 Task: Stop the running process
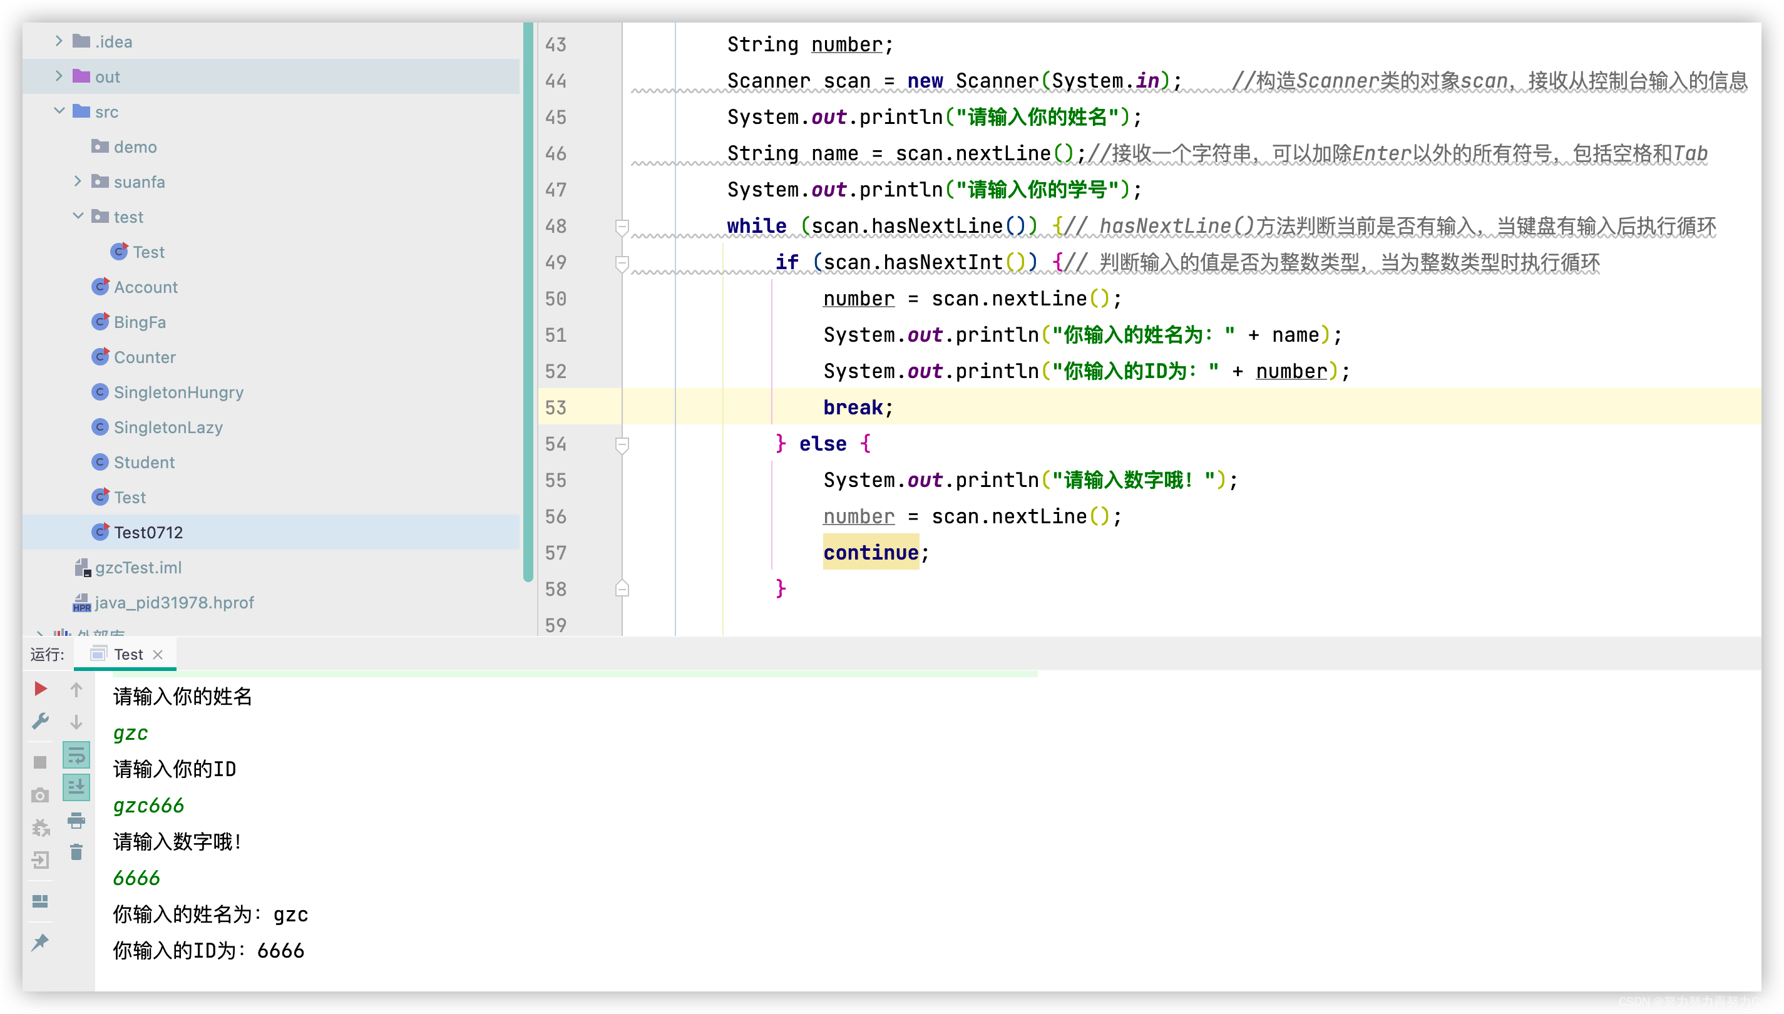pyautogui.click(x=39, y=762)
